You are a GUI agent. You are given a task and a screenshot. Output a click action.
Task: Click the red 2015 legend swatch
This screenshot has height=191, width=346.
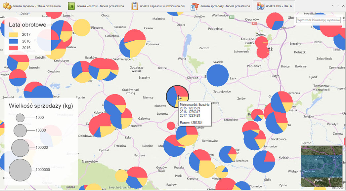click(13, 48)
